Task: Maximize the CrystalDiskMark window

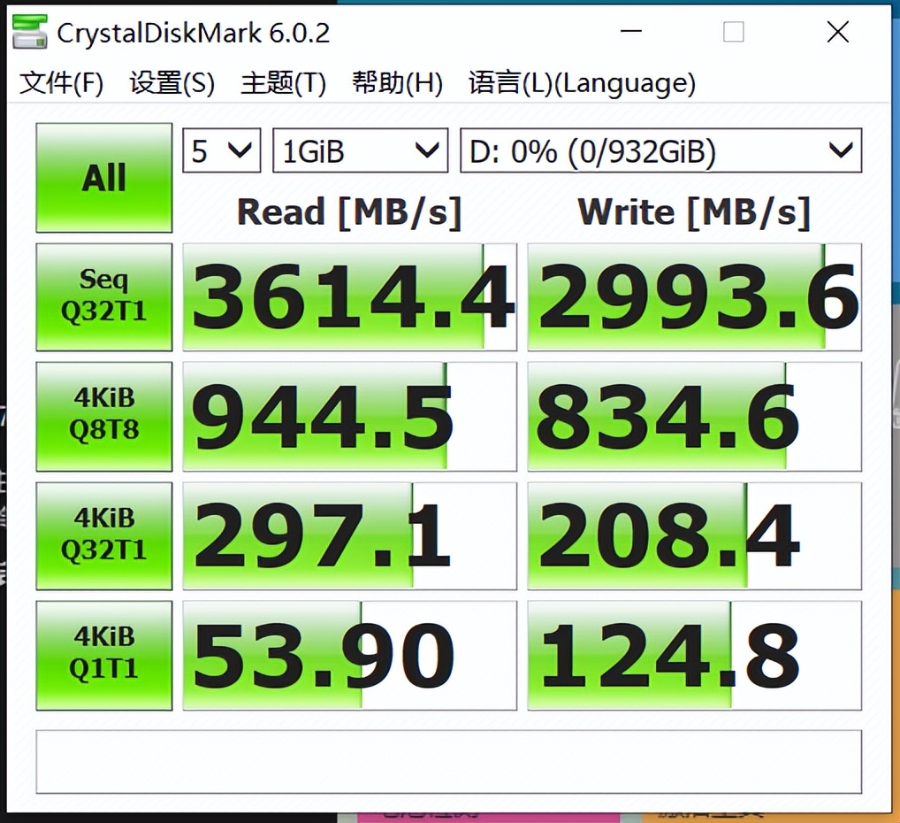Action: click(734, 31)
